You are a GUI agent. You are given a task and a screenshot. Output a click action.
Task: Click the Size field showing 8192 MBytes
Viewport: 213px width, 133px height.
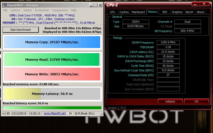coord(136,26)
